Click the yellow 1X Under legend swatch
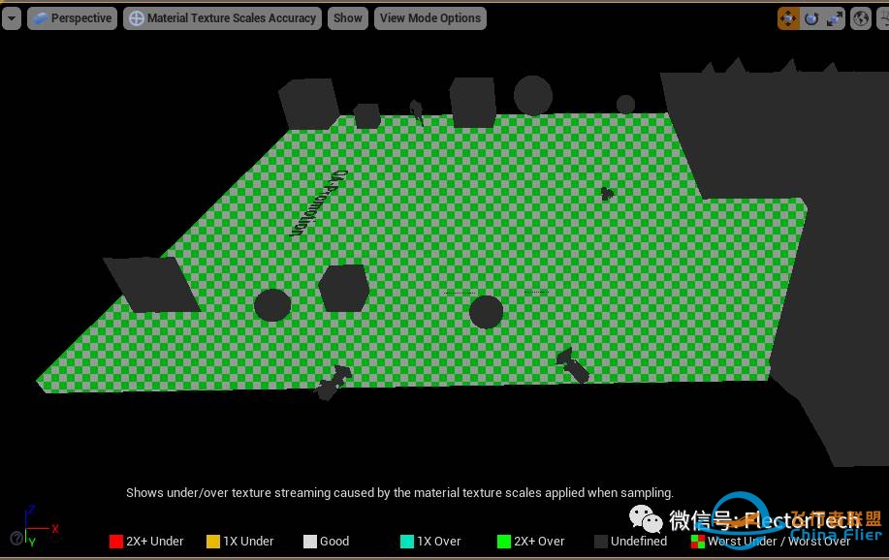Image resolution: width=889 pixels, height=560 pixels. (213, 542)
